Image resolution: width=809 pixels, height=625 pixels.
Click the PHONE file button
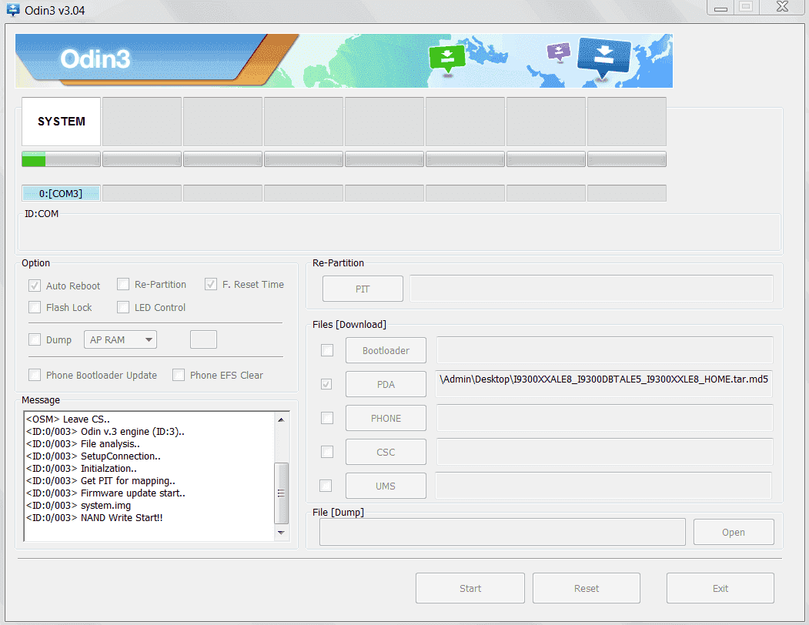(x=386, y=419)
